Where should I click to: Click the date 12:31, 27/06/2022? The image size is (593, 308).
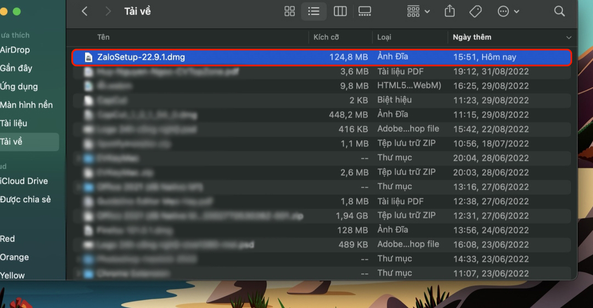pyautogui.click(x=491, y=215)
